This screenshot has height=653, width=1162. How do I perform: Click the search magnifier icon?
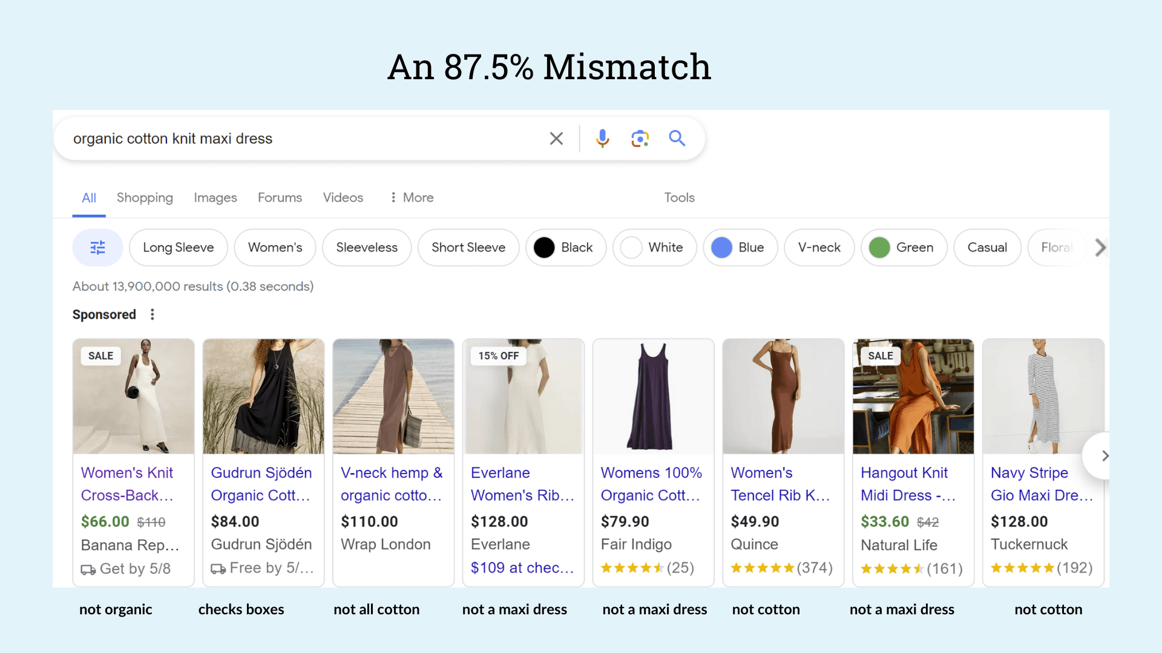tap(677, 138)
